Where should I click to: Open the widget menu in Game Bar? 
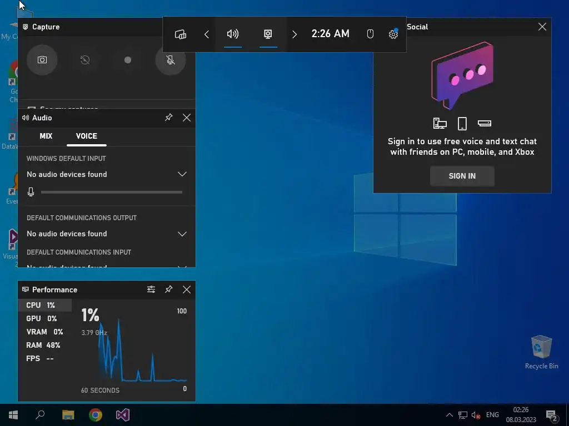coord(181,34)
